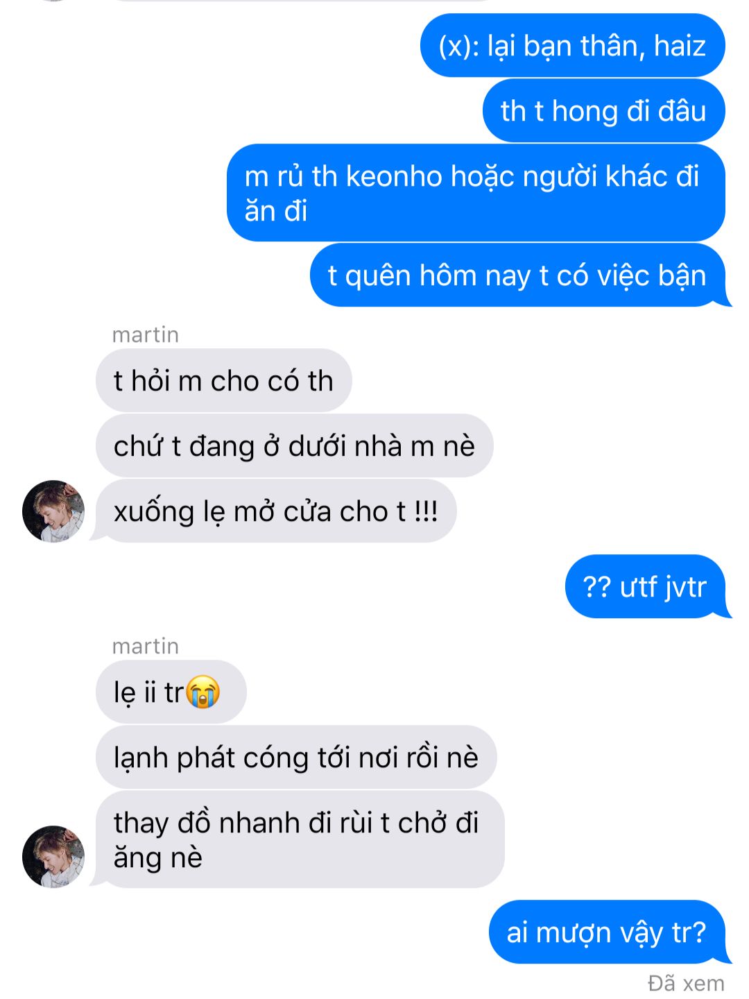Tap message 't quên hôm nay t có việc bận'

click(x=519, y=275)
